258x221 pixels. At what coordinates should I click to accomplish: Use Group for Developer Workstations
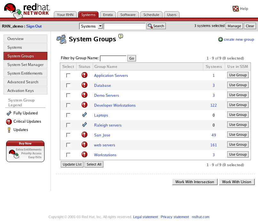click(238, 105)
